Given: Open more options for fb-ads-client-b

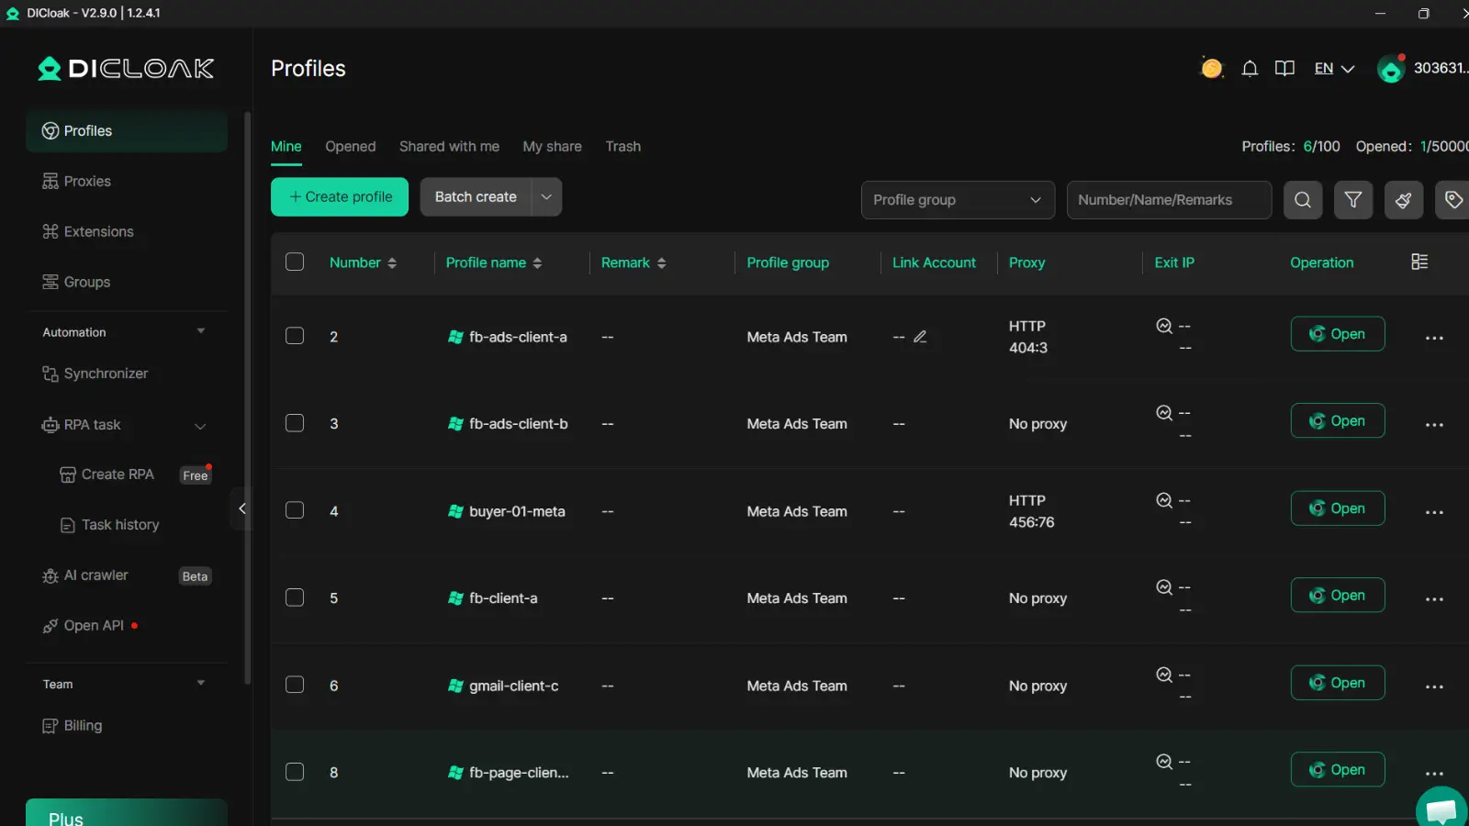Looking at the screenshot, I should 1434,425.
